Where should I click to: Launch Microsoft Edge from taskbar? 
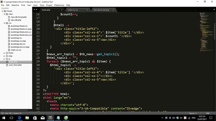[x=20, y=118]
